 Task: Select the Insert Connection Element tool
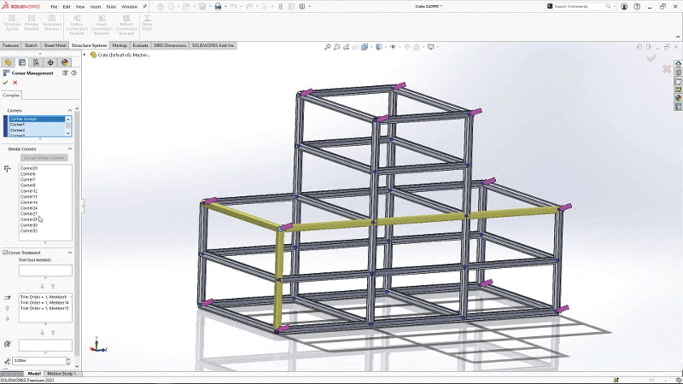point(102,23)
